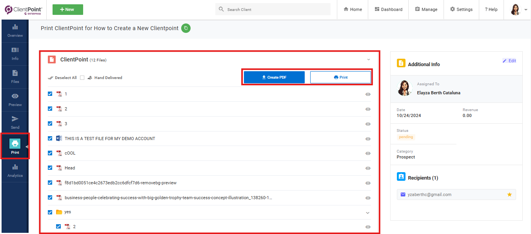This screenshot has height=234, width=531.
Task: Uncheck the cOOL file checkbox
Action: 50,153
